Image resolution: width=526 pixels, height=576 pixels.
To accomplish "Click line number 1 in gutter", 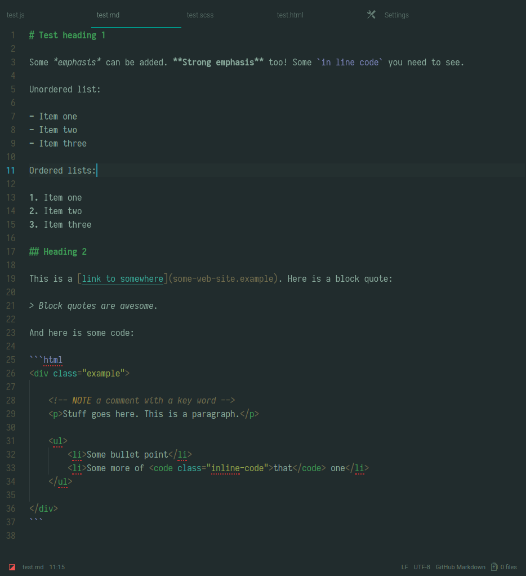I will (x=13, y=36).
